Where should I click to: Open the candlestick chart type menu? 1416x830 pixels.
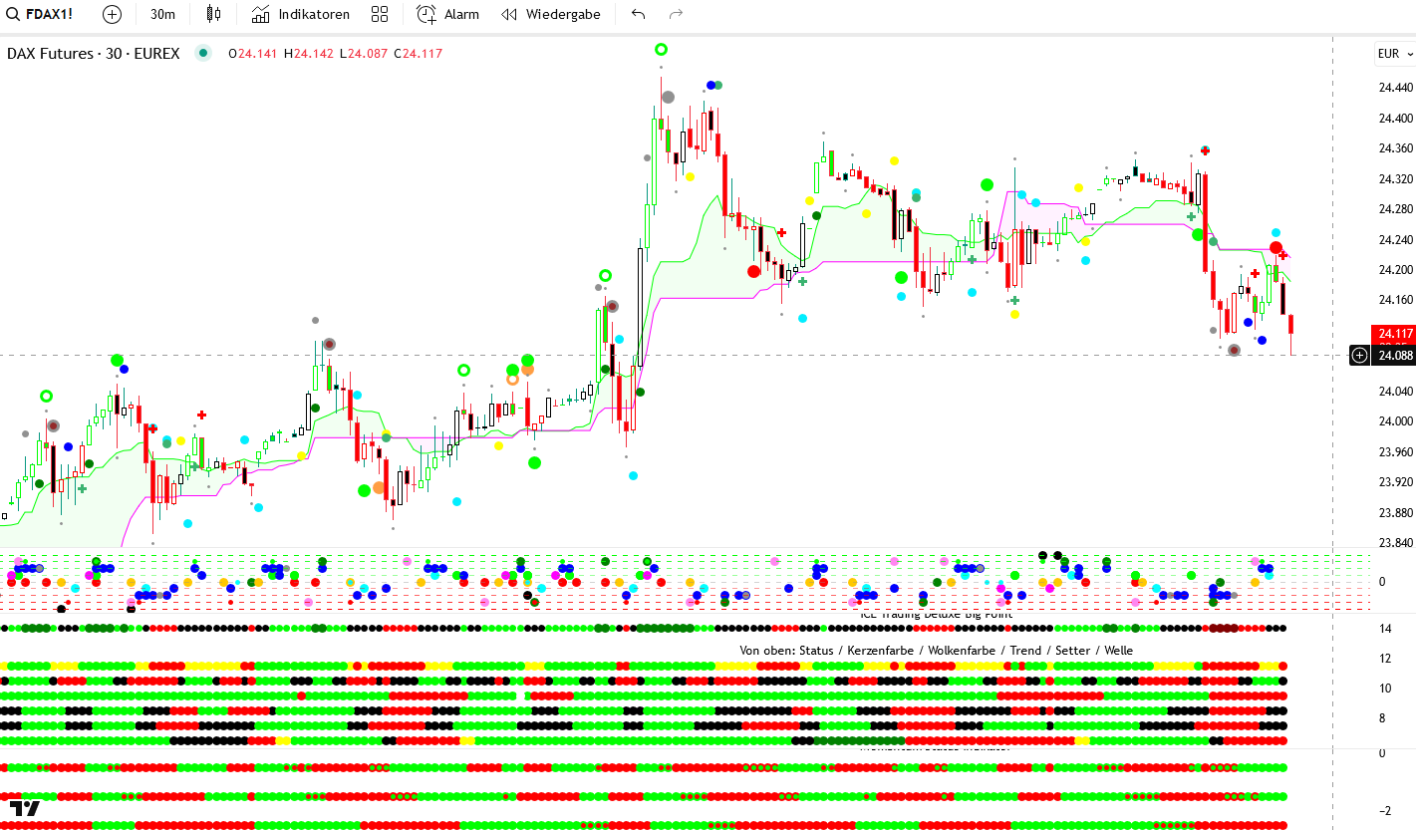pyautogui.click(x=213, y=14)
